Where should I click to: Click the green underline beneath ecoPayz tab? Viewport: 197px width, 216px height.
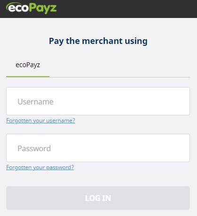(28, 77)
